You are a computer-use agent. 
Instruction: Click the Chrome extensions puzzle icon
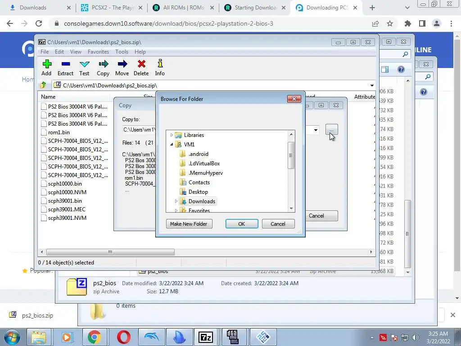point(408,23)
